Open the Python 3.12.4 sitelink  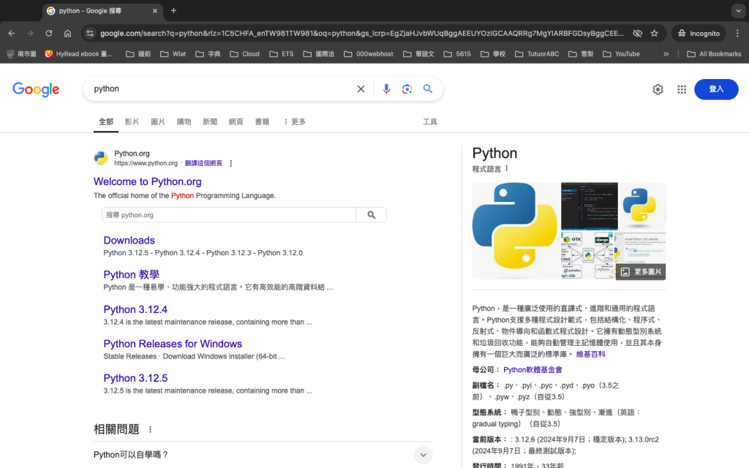point(135,309)
